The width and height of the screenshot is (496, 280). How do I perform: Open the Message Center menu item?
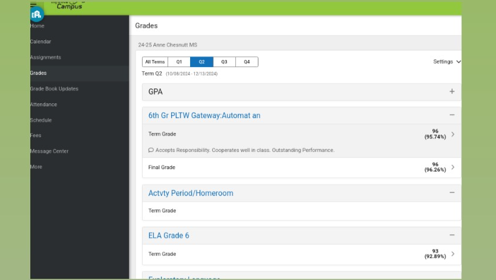(49, 151)
